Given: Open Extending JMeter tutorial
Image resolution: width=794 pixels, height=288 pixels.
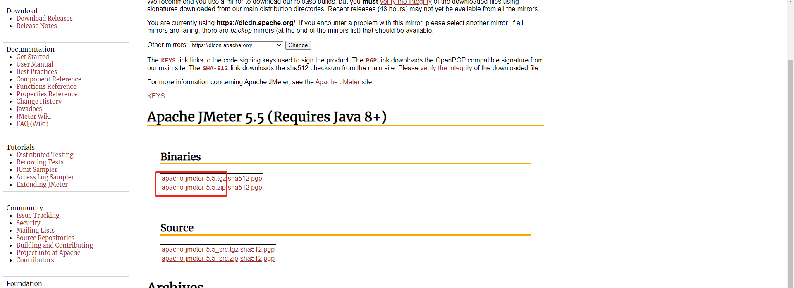Looking at the screenshot, I should pyautogui.click(x=42, y=184).
